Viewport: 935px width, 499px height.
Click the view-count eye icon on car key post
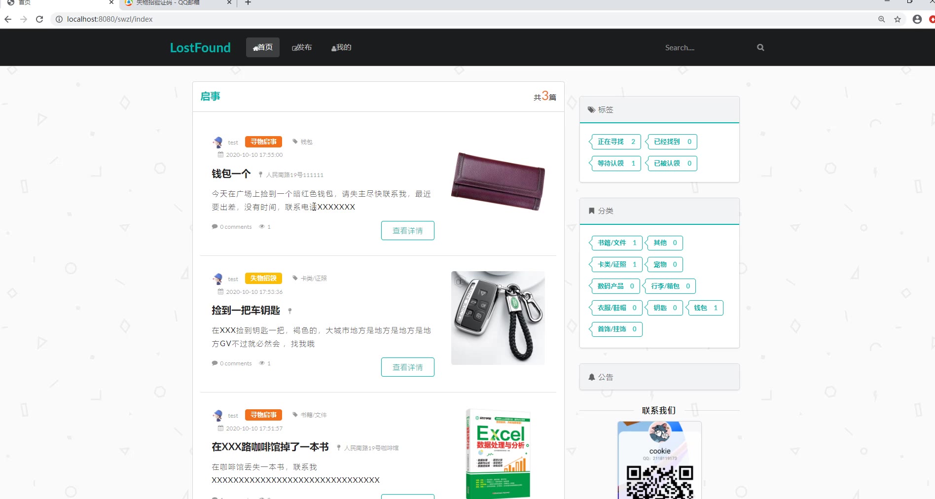coord(262,363)
